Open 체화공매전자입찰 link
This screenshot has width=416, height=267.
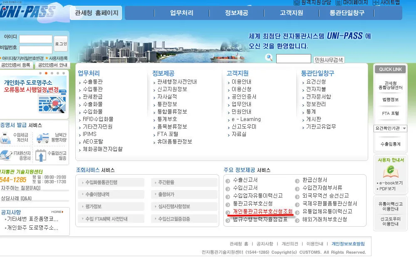103,149
